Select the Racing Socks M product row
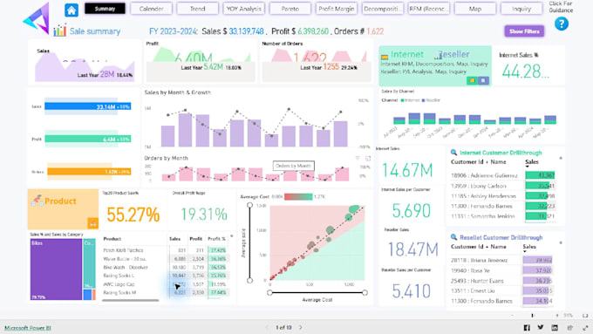 tap(165, 292)
